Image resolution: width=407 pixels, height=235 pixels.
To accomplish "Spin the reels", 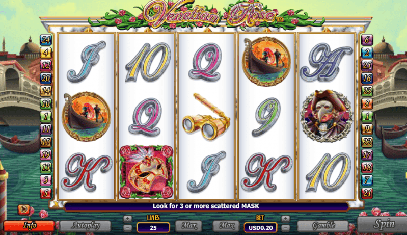I will (382, 224).
